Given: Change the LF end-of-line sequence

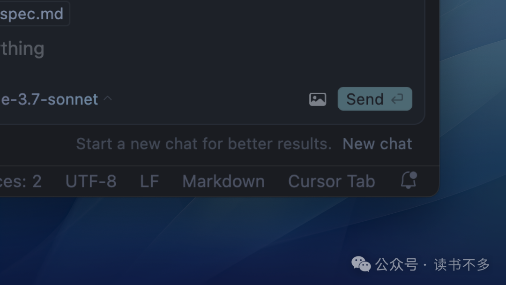Looking at the screenshot, I should click(x=149, y=181).
